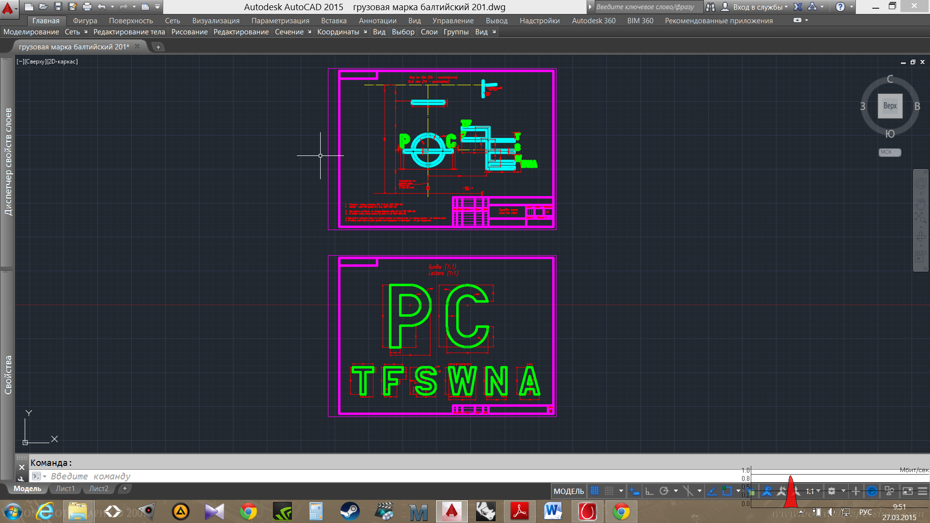Image resolution: width=930 pixels, height=523 pixels.
Task: Click the МОДЕЛЬ space status button
Action: [569, 491]
